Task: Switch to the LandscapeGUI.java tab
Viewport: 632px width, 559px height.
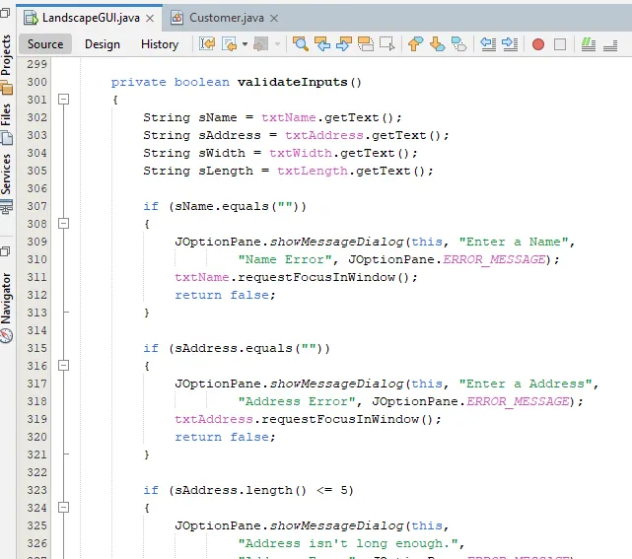Action: (x=91, y=18)
